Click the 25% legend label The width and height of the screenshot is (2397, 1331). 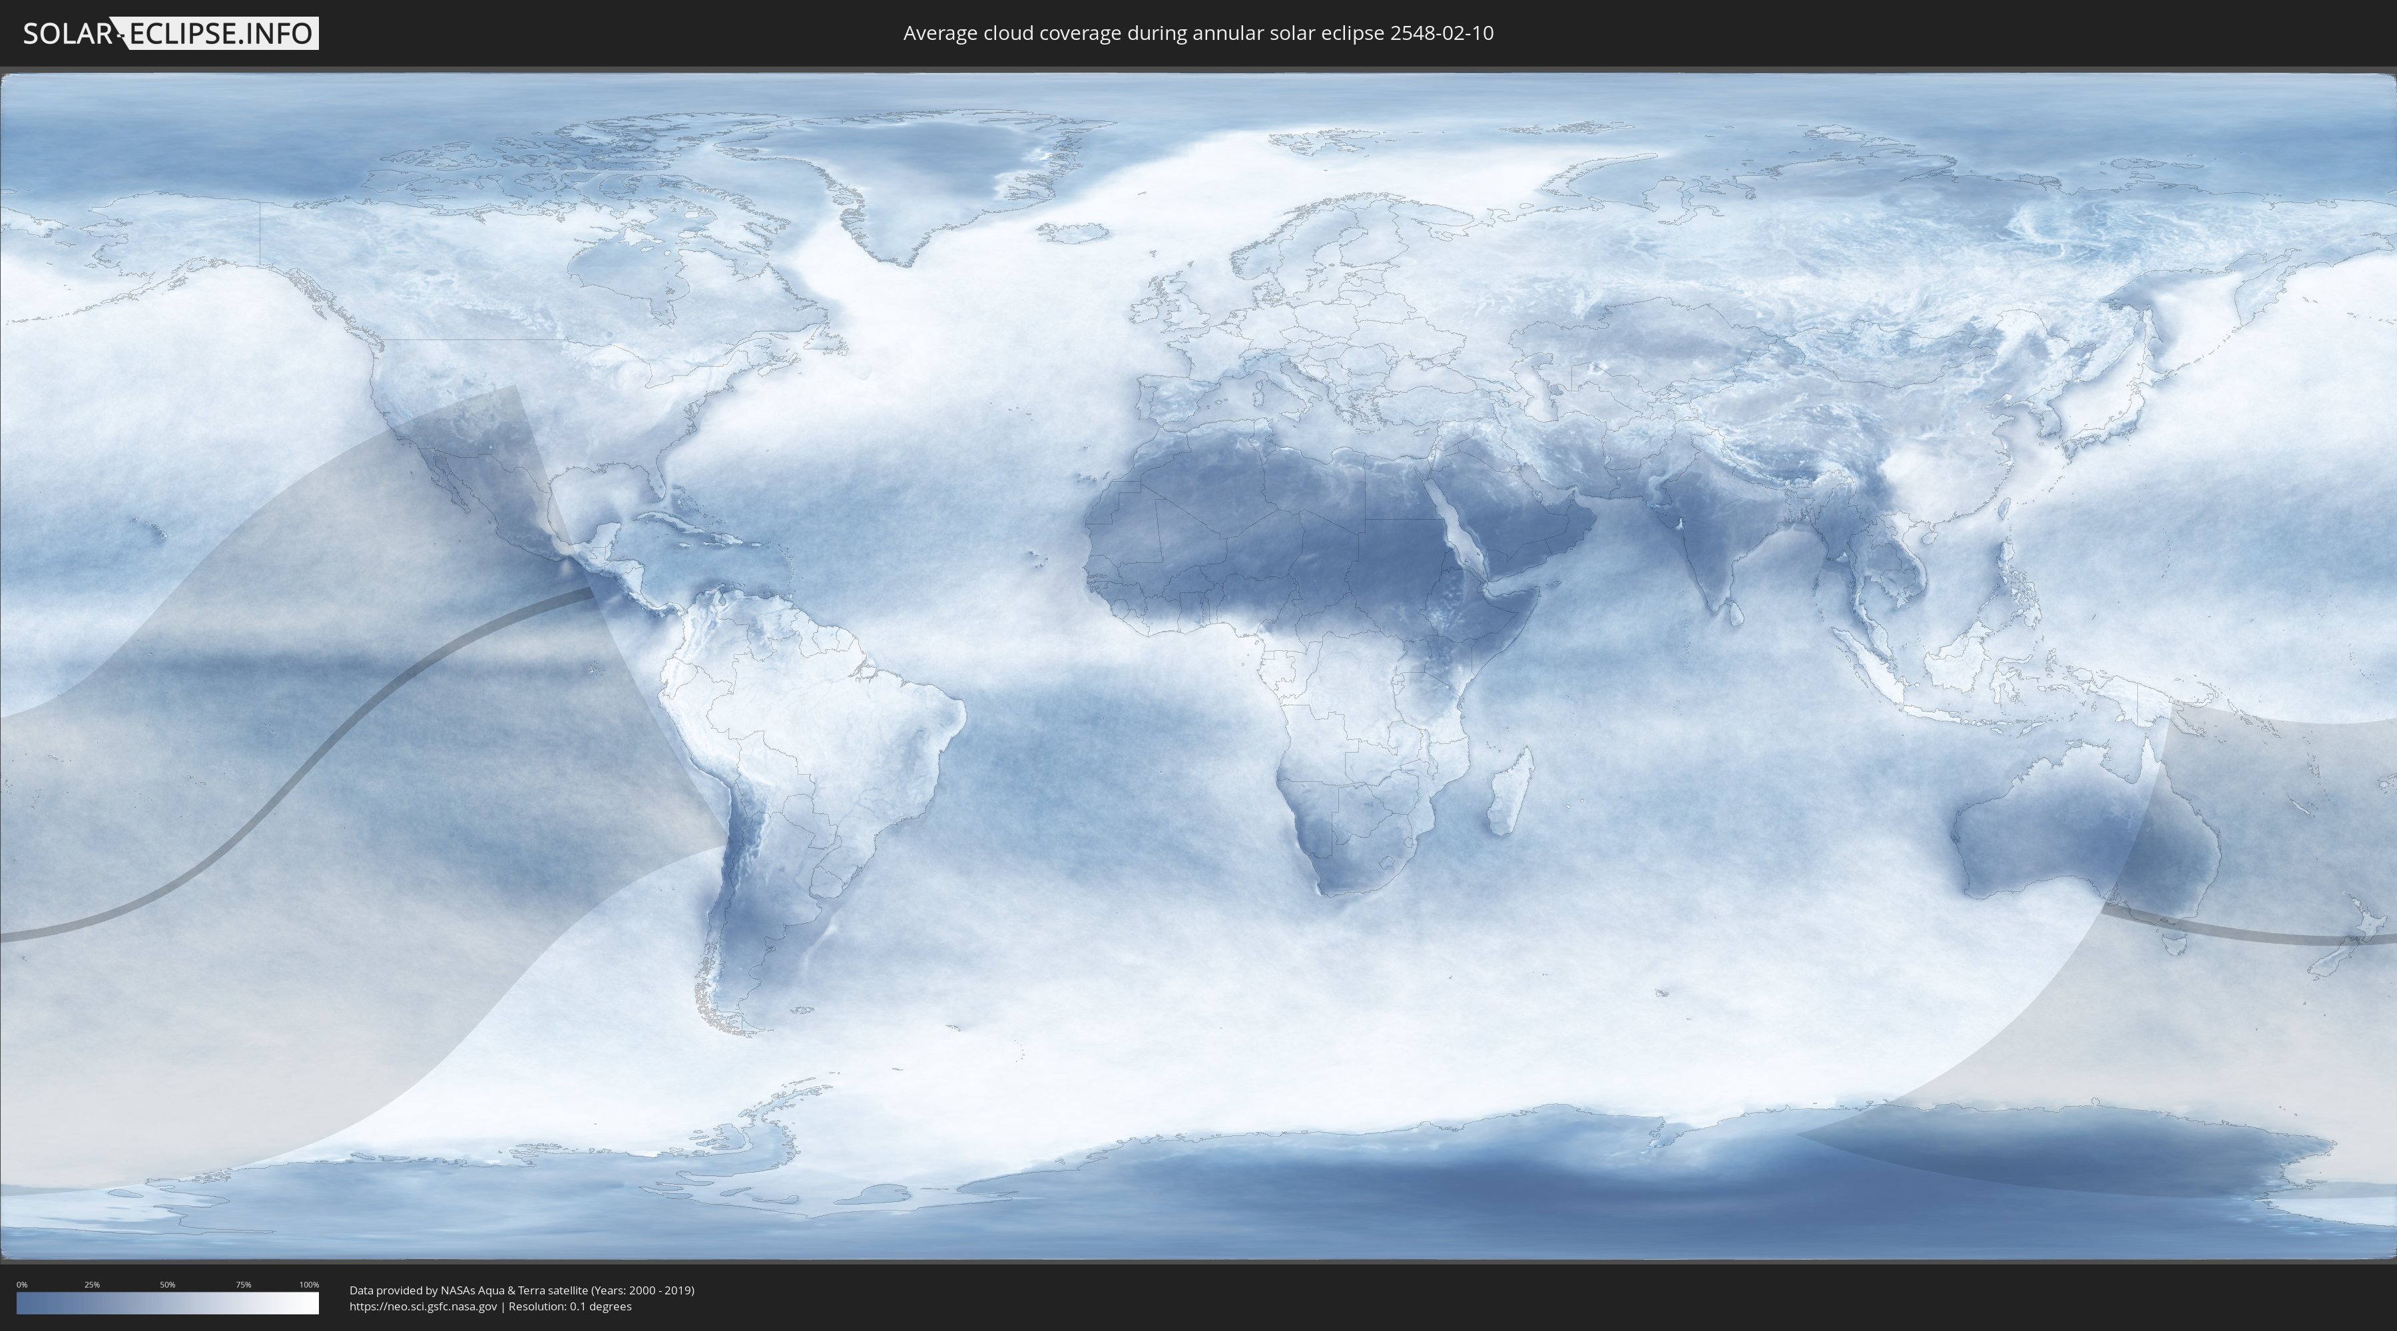click(x=92, y=1284)
